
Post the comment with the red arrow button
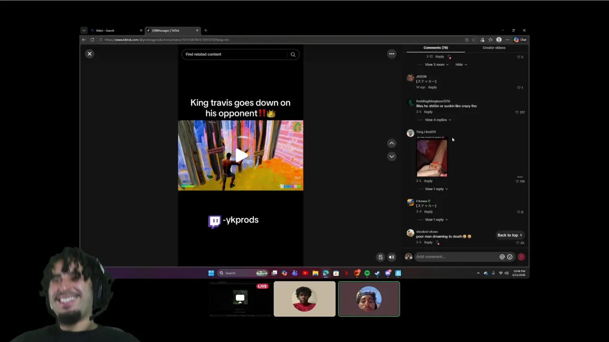click(521, 257)
